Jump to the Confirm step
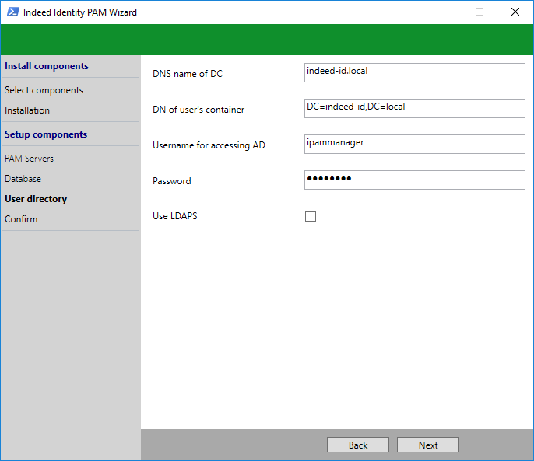 point(21,219)
